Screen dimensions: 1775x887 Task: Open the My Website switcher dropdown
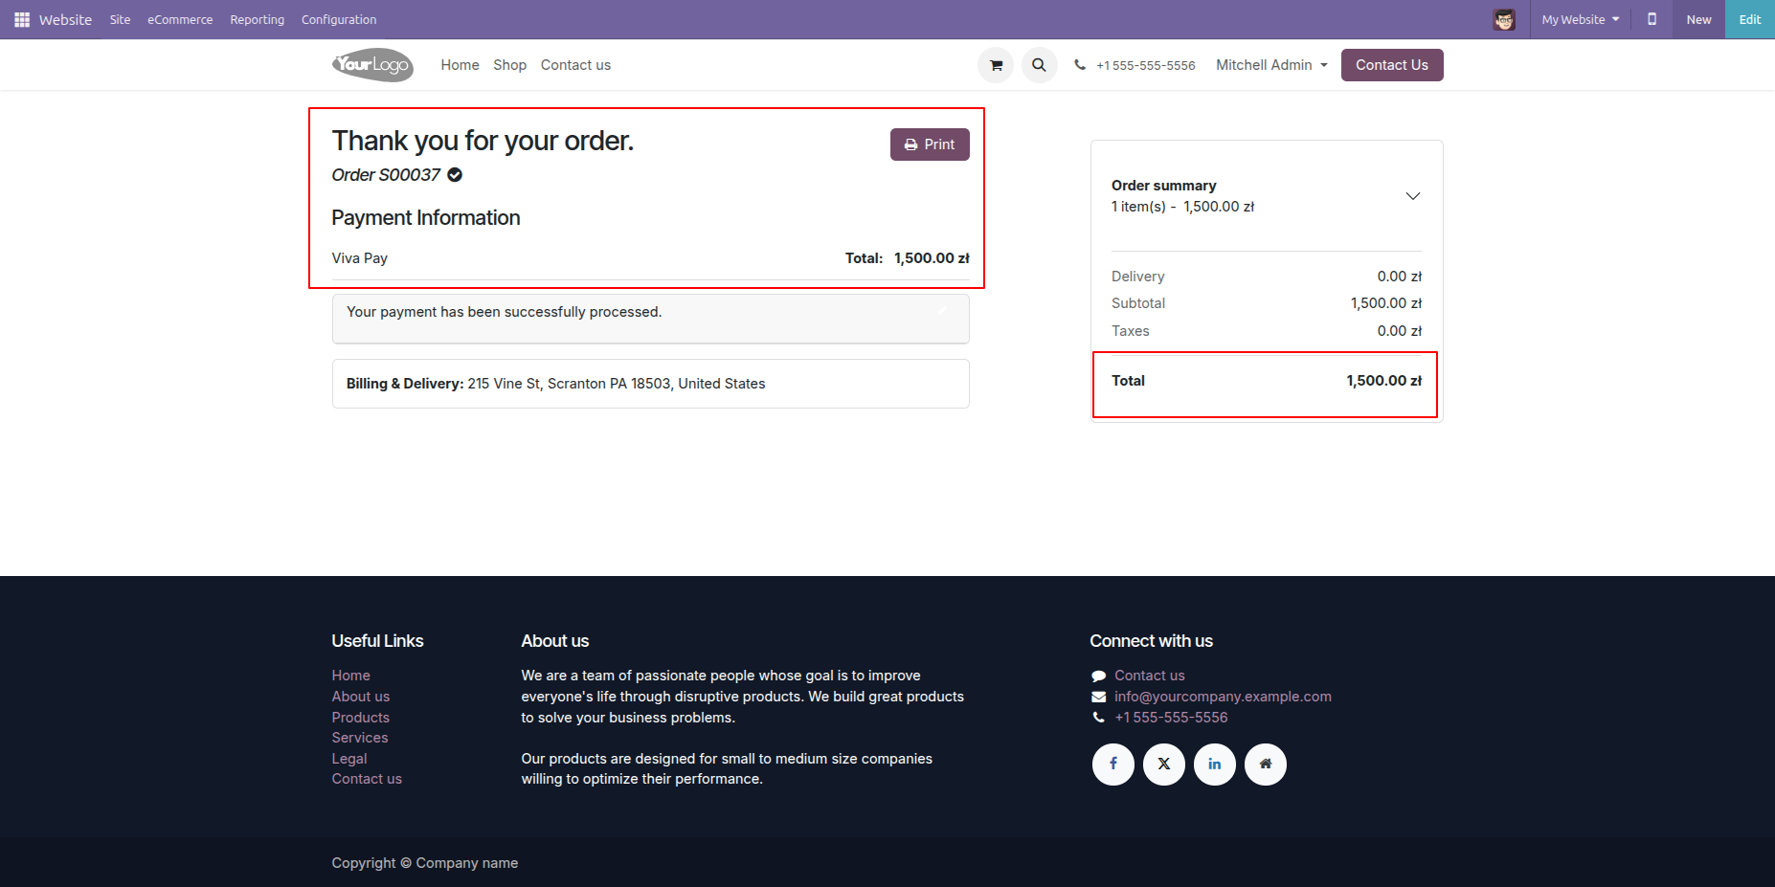[1581, 19]
